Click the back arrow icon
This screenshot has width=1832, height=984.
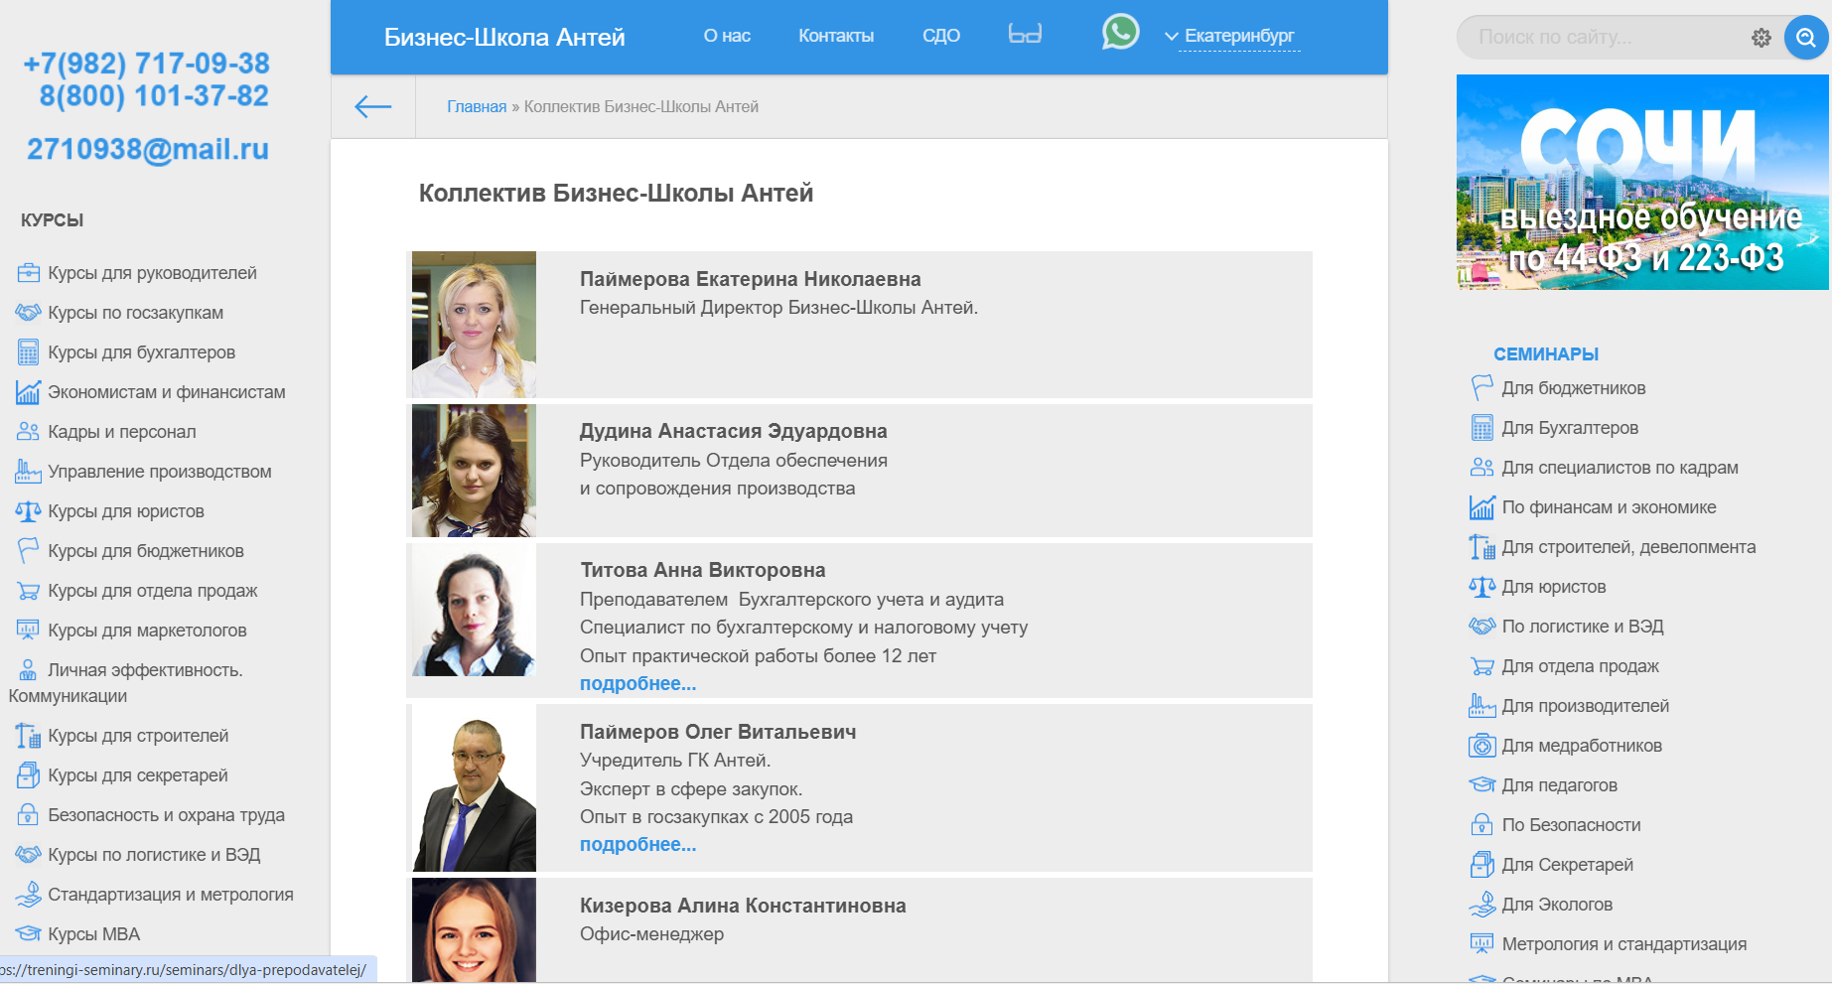(x=373, y=106)
